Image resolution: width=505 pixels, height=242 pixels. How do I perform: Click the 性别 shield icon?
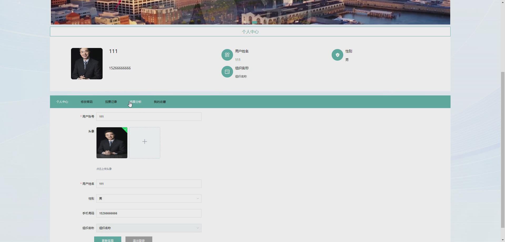coord(337,55)
